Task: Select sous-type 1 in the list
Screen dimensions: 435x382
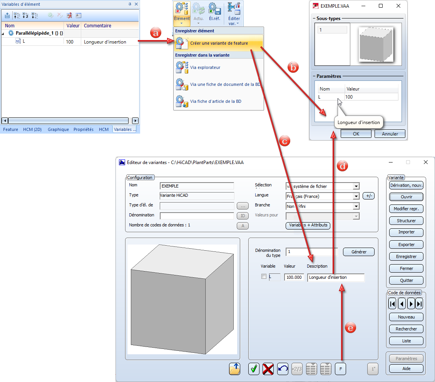Action: pos(332,30)
